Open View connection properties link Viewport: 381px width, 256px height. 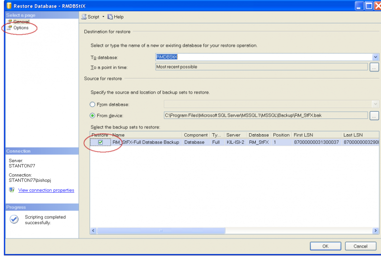coord(46,190)
